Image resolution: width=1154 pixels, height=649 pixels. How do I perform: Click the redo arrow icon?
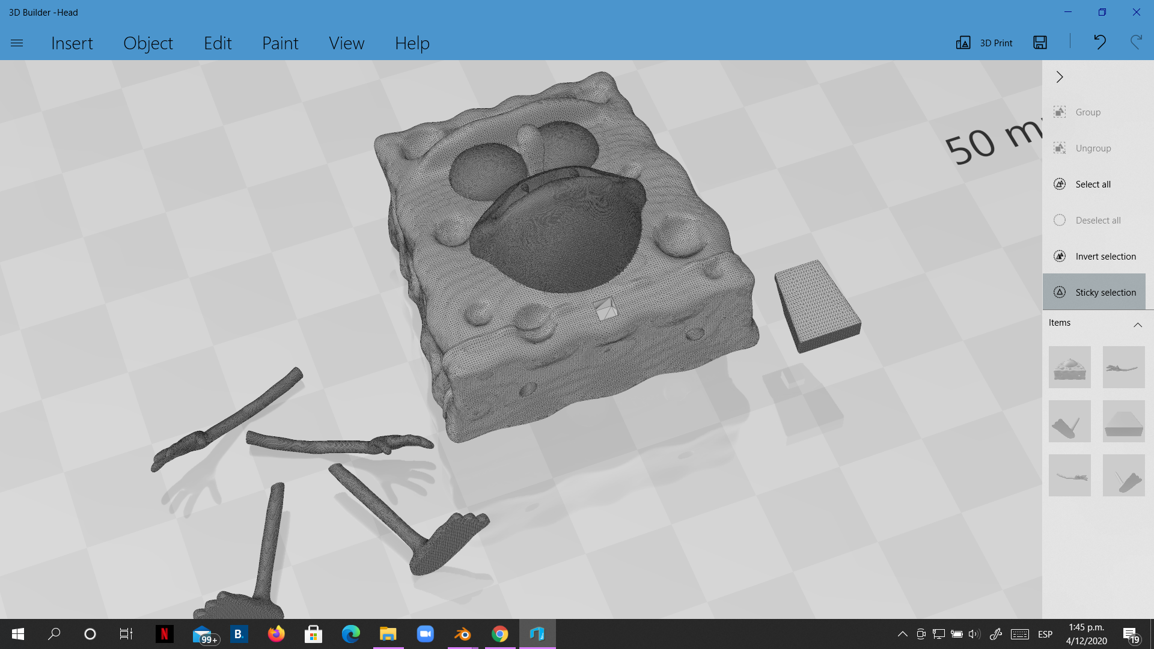point(1135,42)
